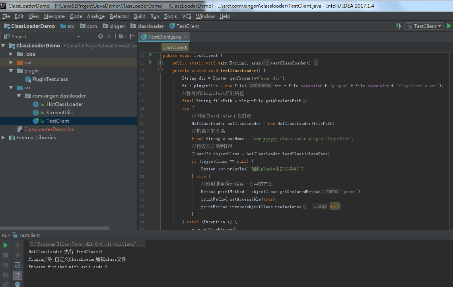The height and width of the screenshot is (287, 453).
Task: Click ClassLoaderDemo breadcrumb in navigation bar
Action: tap(29, 26)
